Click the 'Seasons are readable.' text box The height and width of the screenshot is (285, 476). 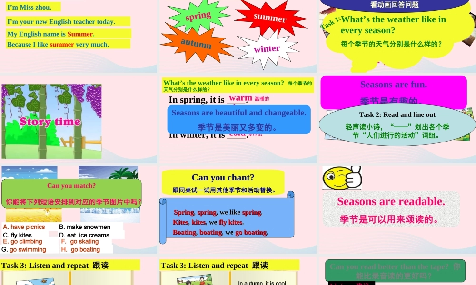point(391,209)
